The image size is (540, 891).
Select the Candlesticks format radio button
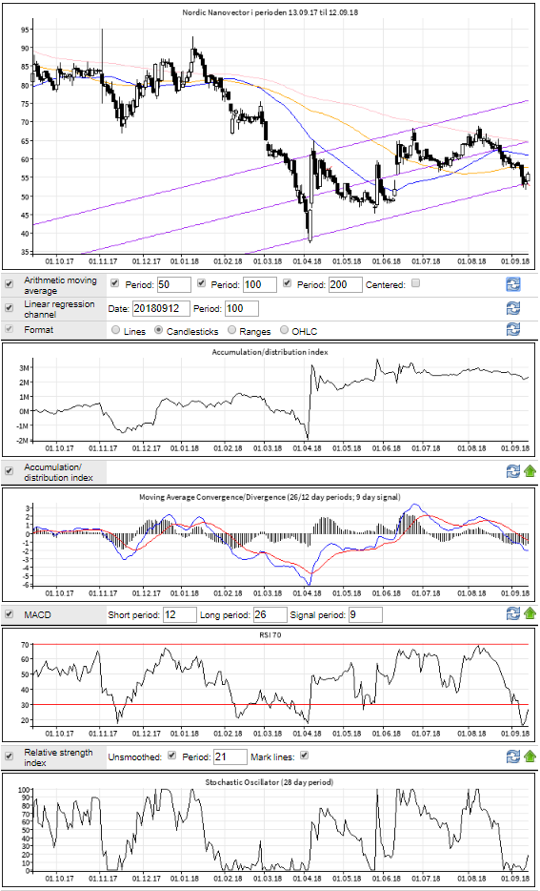(x=159, y=329)
